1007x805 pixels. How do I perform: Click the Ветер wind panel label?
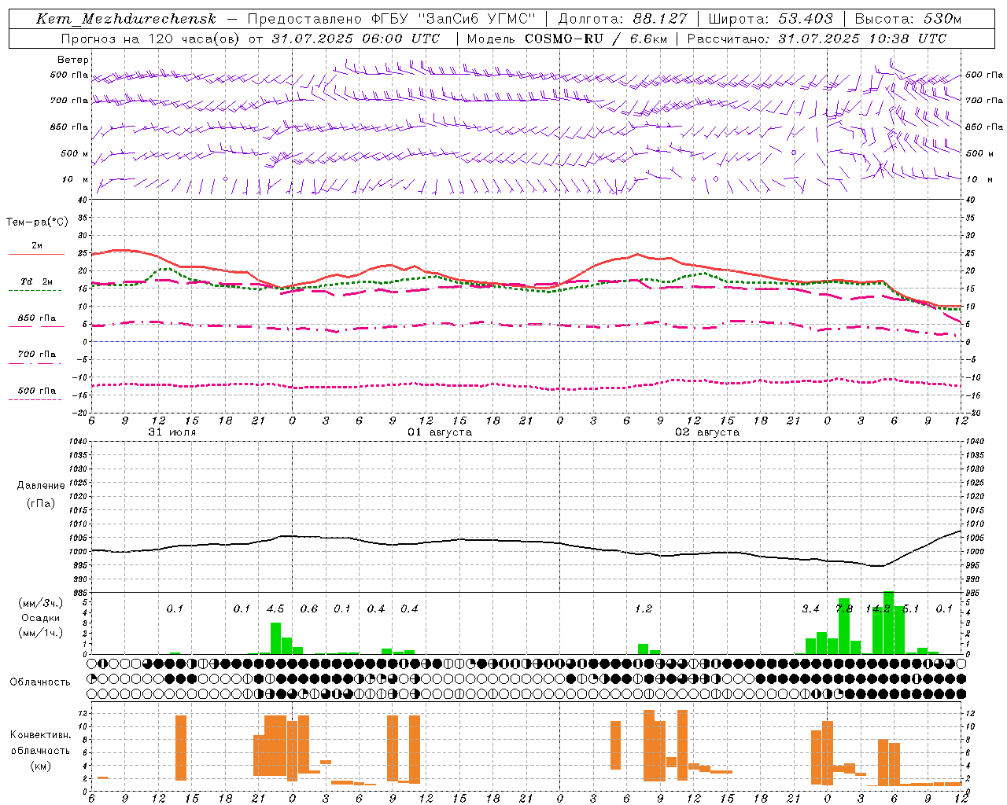(x=73, y=60)
